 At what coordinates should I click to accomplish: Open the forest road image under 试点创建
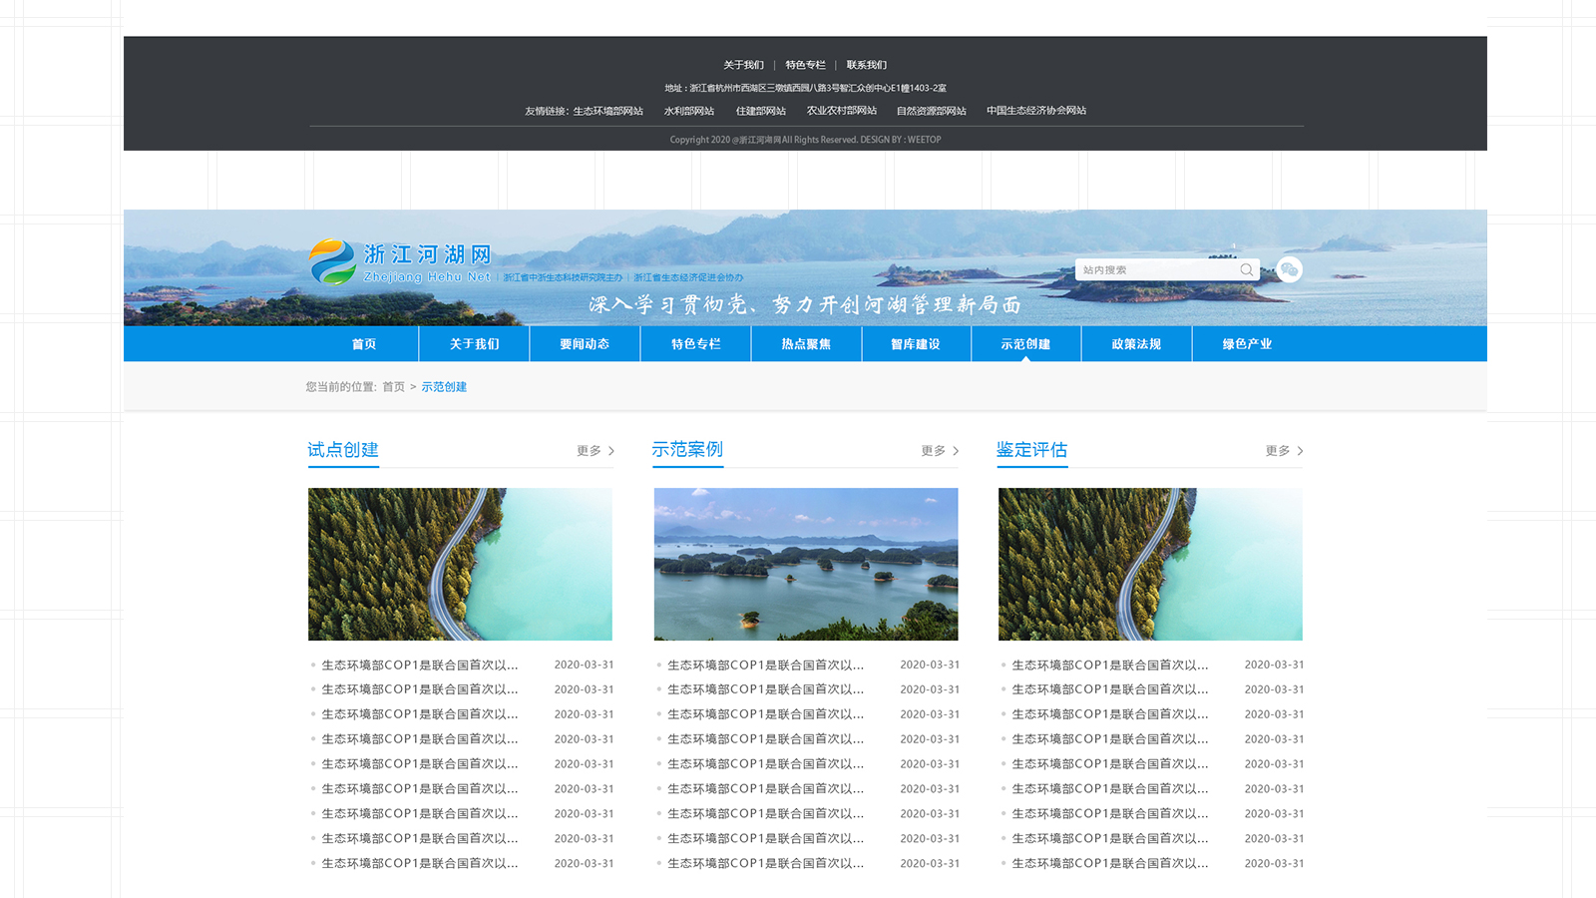(460, 564)
